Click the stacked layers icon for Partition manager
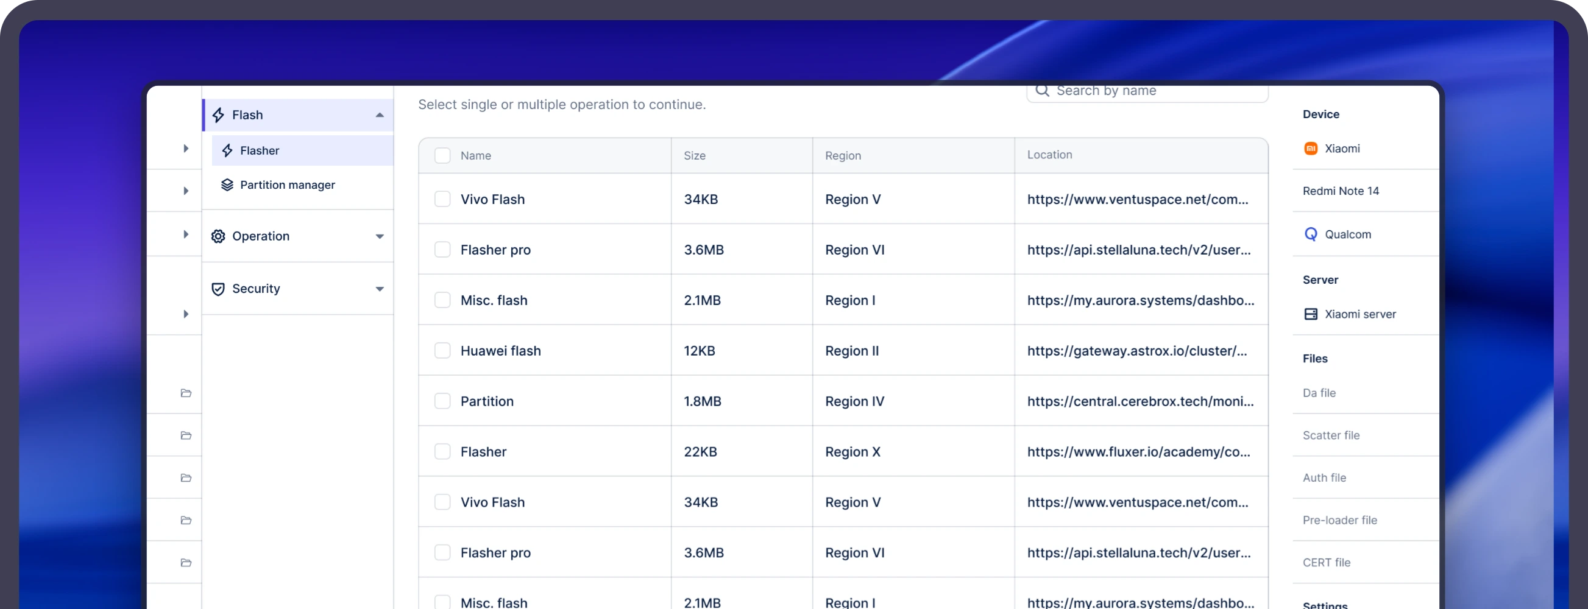Screen dimensions: 1588x609 [x=227, y=185]
